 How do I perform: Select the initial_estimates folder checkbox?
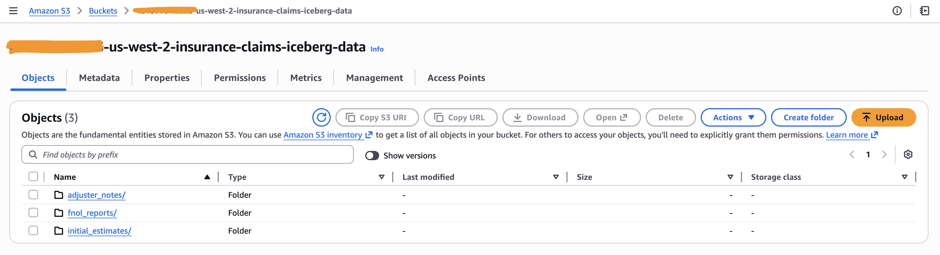point(33,231)
